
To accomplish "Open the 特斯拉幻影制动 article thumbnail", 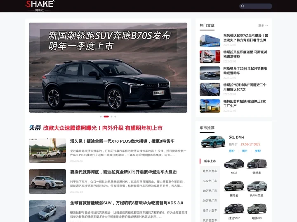I will pos(210,90).
